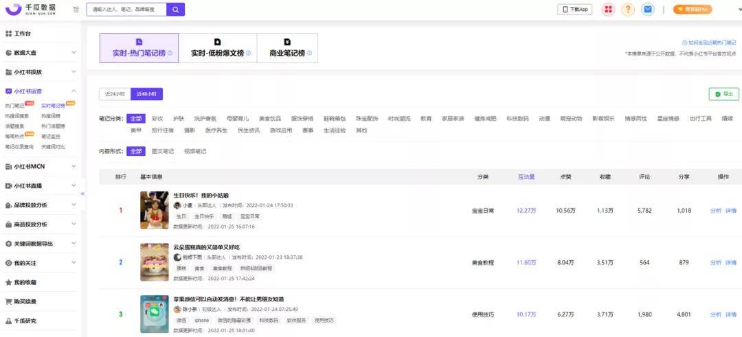Open 笔记监控 submenu item
This screenshot has height=337, width=742.
coord(51,136)
